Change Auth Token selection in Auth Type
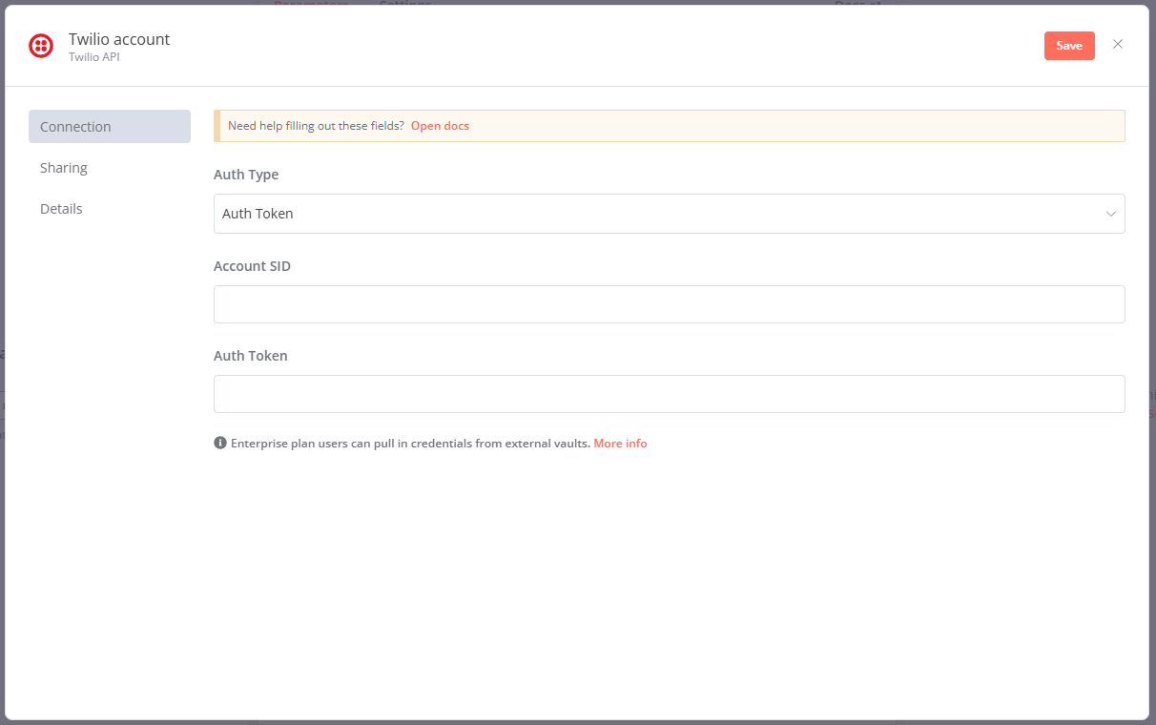1156x725 pixels. (670, 214)
